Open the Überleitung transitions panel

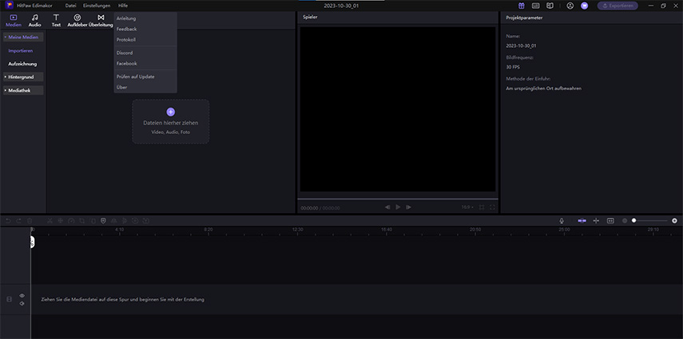click(101, 20)
